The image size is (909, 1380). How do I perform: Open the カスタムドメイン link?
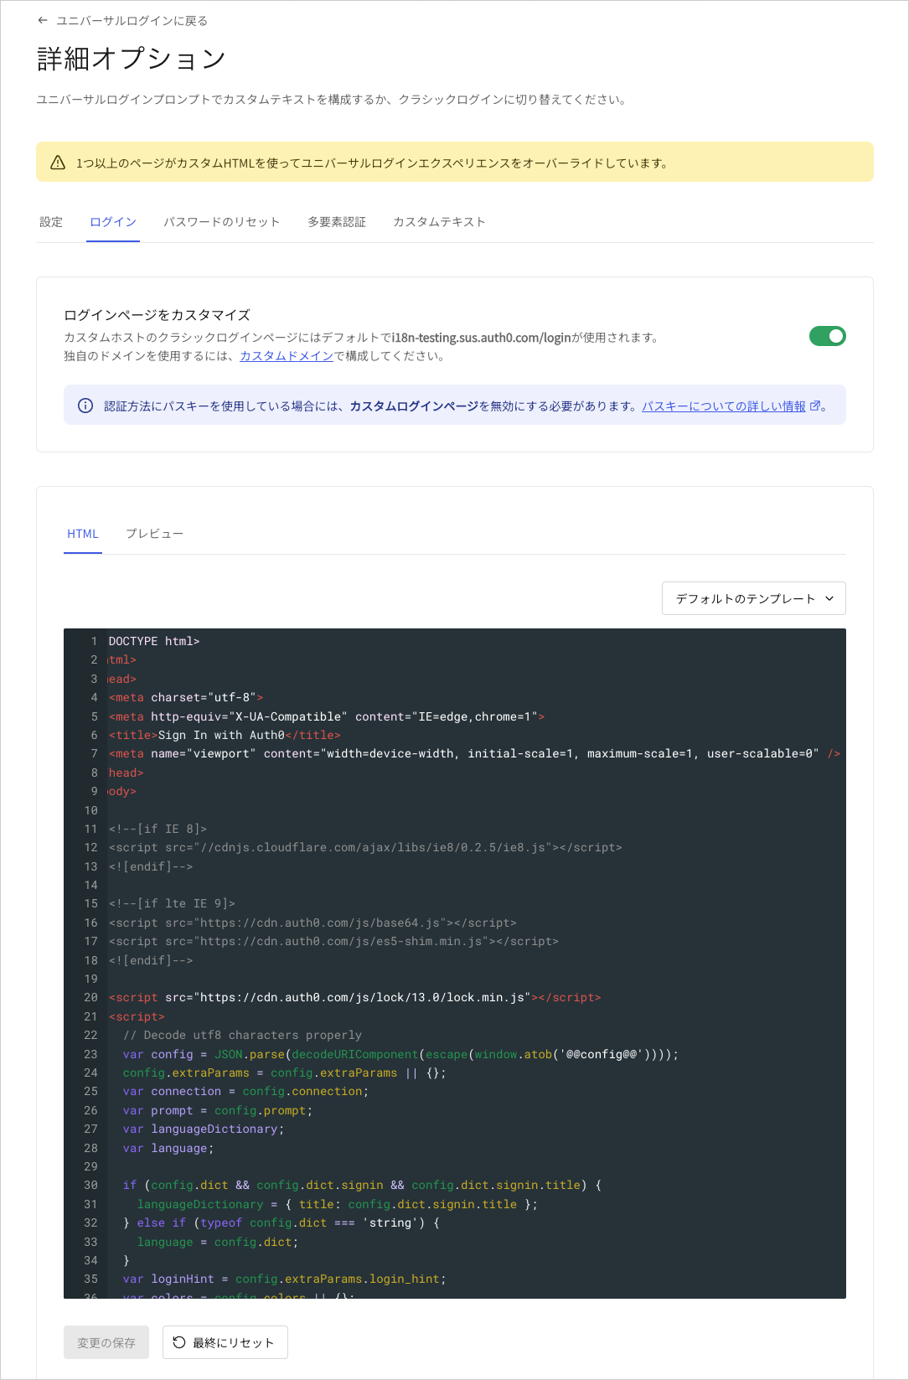[287, 356]
